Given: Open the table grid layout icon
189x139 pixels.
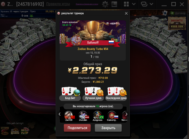Looking at the screenshot, I should coord(126,4).
